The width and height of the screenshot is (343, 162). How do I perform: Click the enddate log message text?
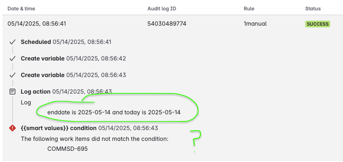click(x=114, y=112)
